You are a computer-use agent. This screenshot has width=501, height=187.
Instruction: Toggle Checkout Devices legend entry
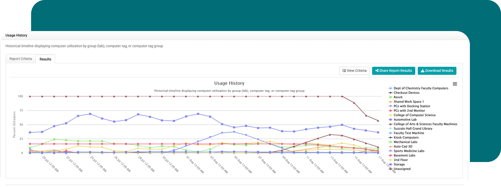404,93
